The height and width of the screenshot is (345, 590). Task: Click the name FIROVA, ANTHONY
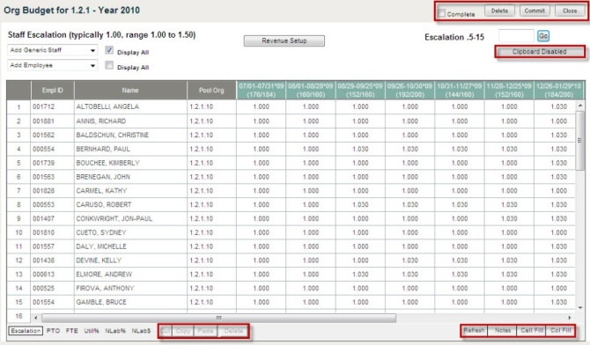tap(105, 288)
